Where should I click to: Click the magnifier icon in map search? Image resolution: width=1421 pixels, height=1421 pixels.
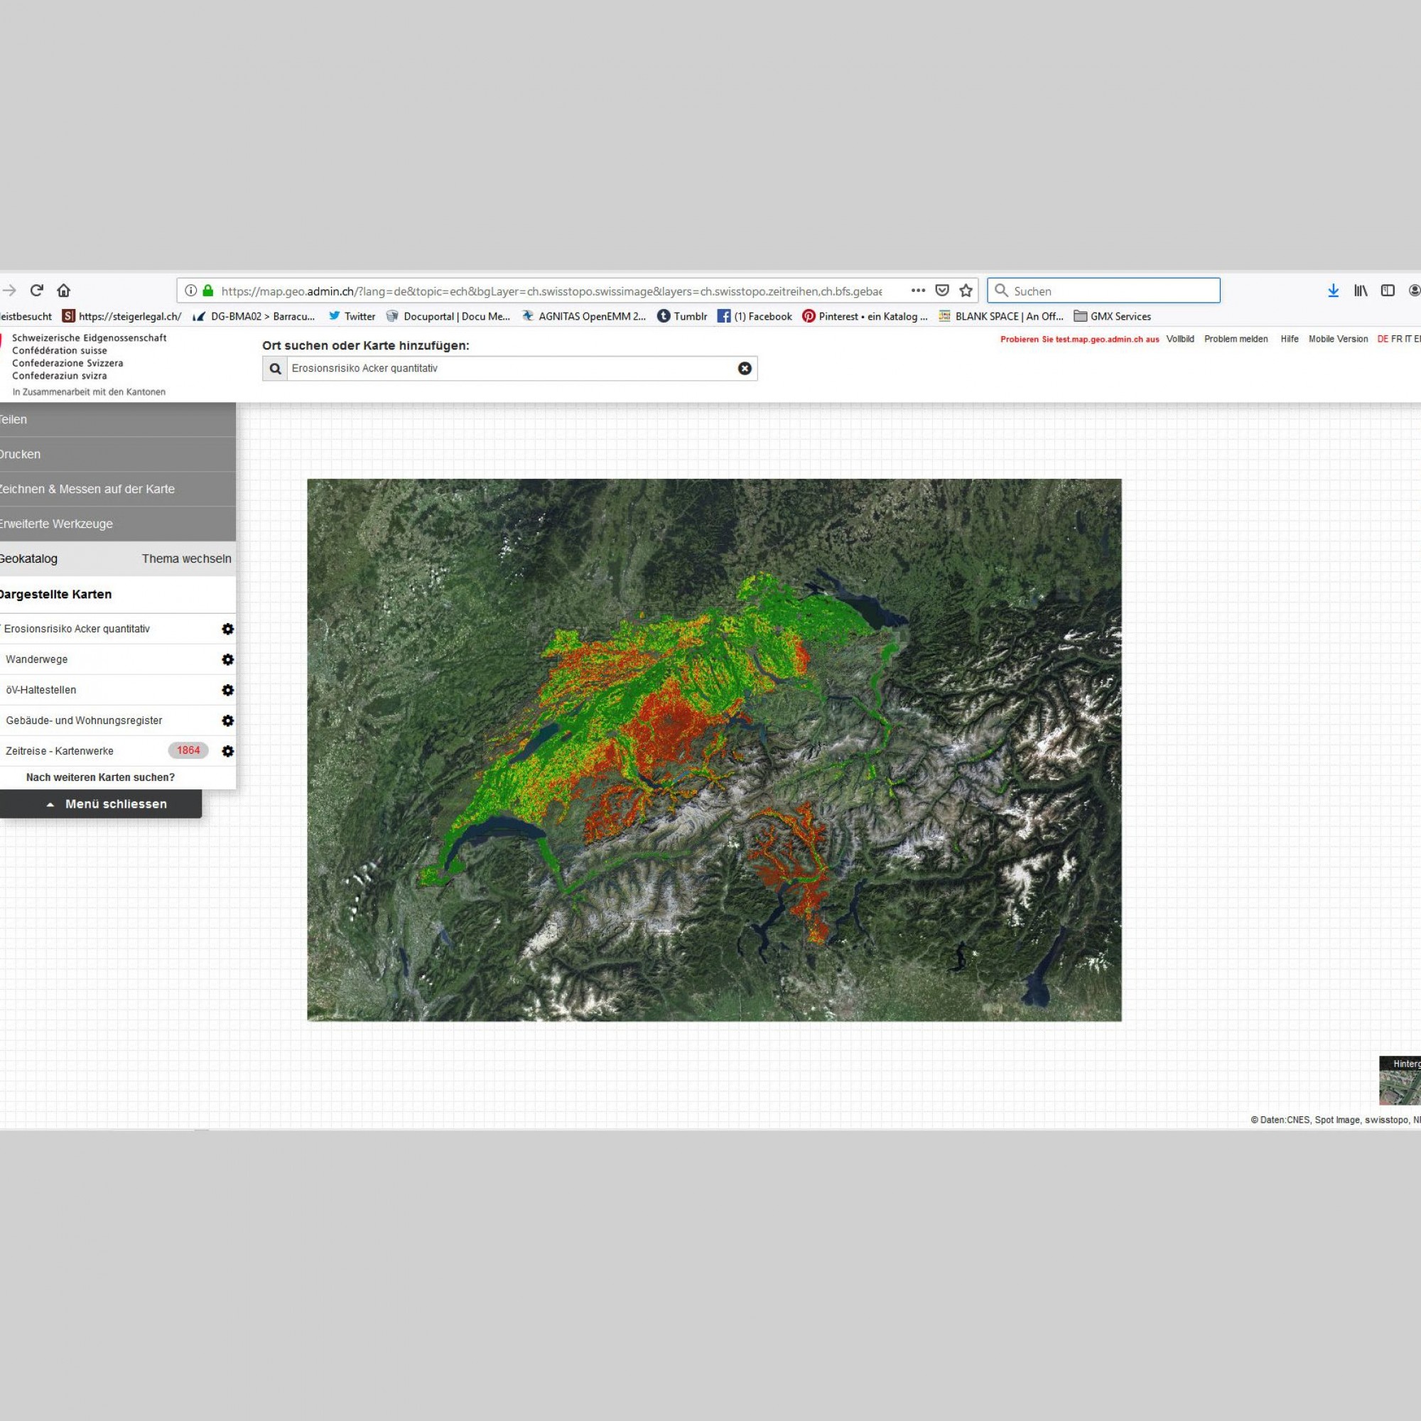(x=275, y=369)
